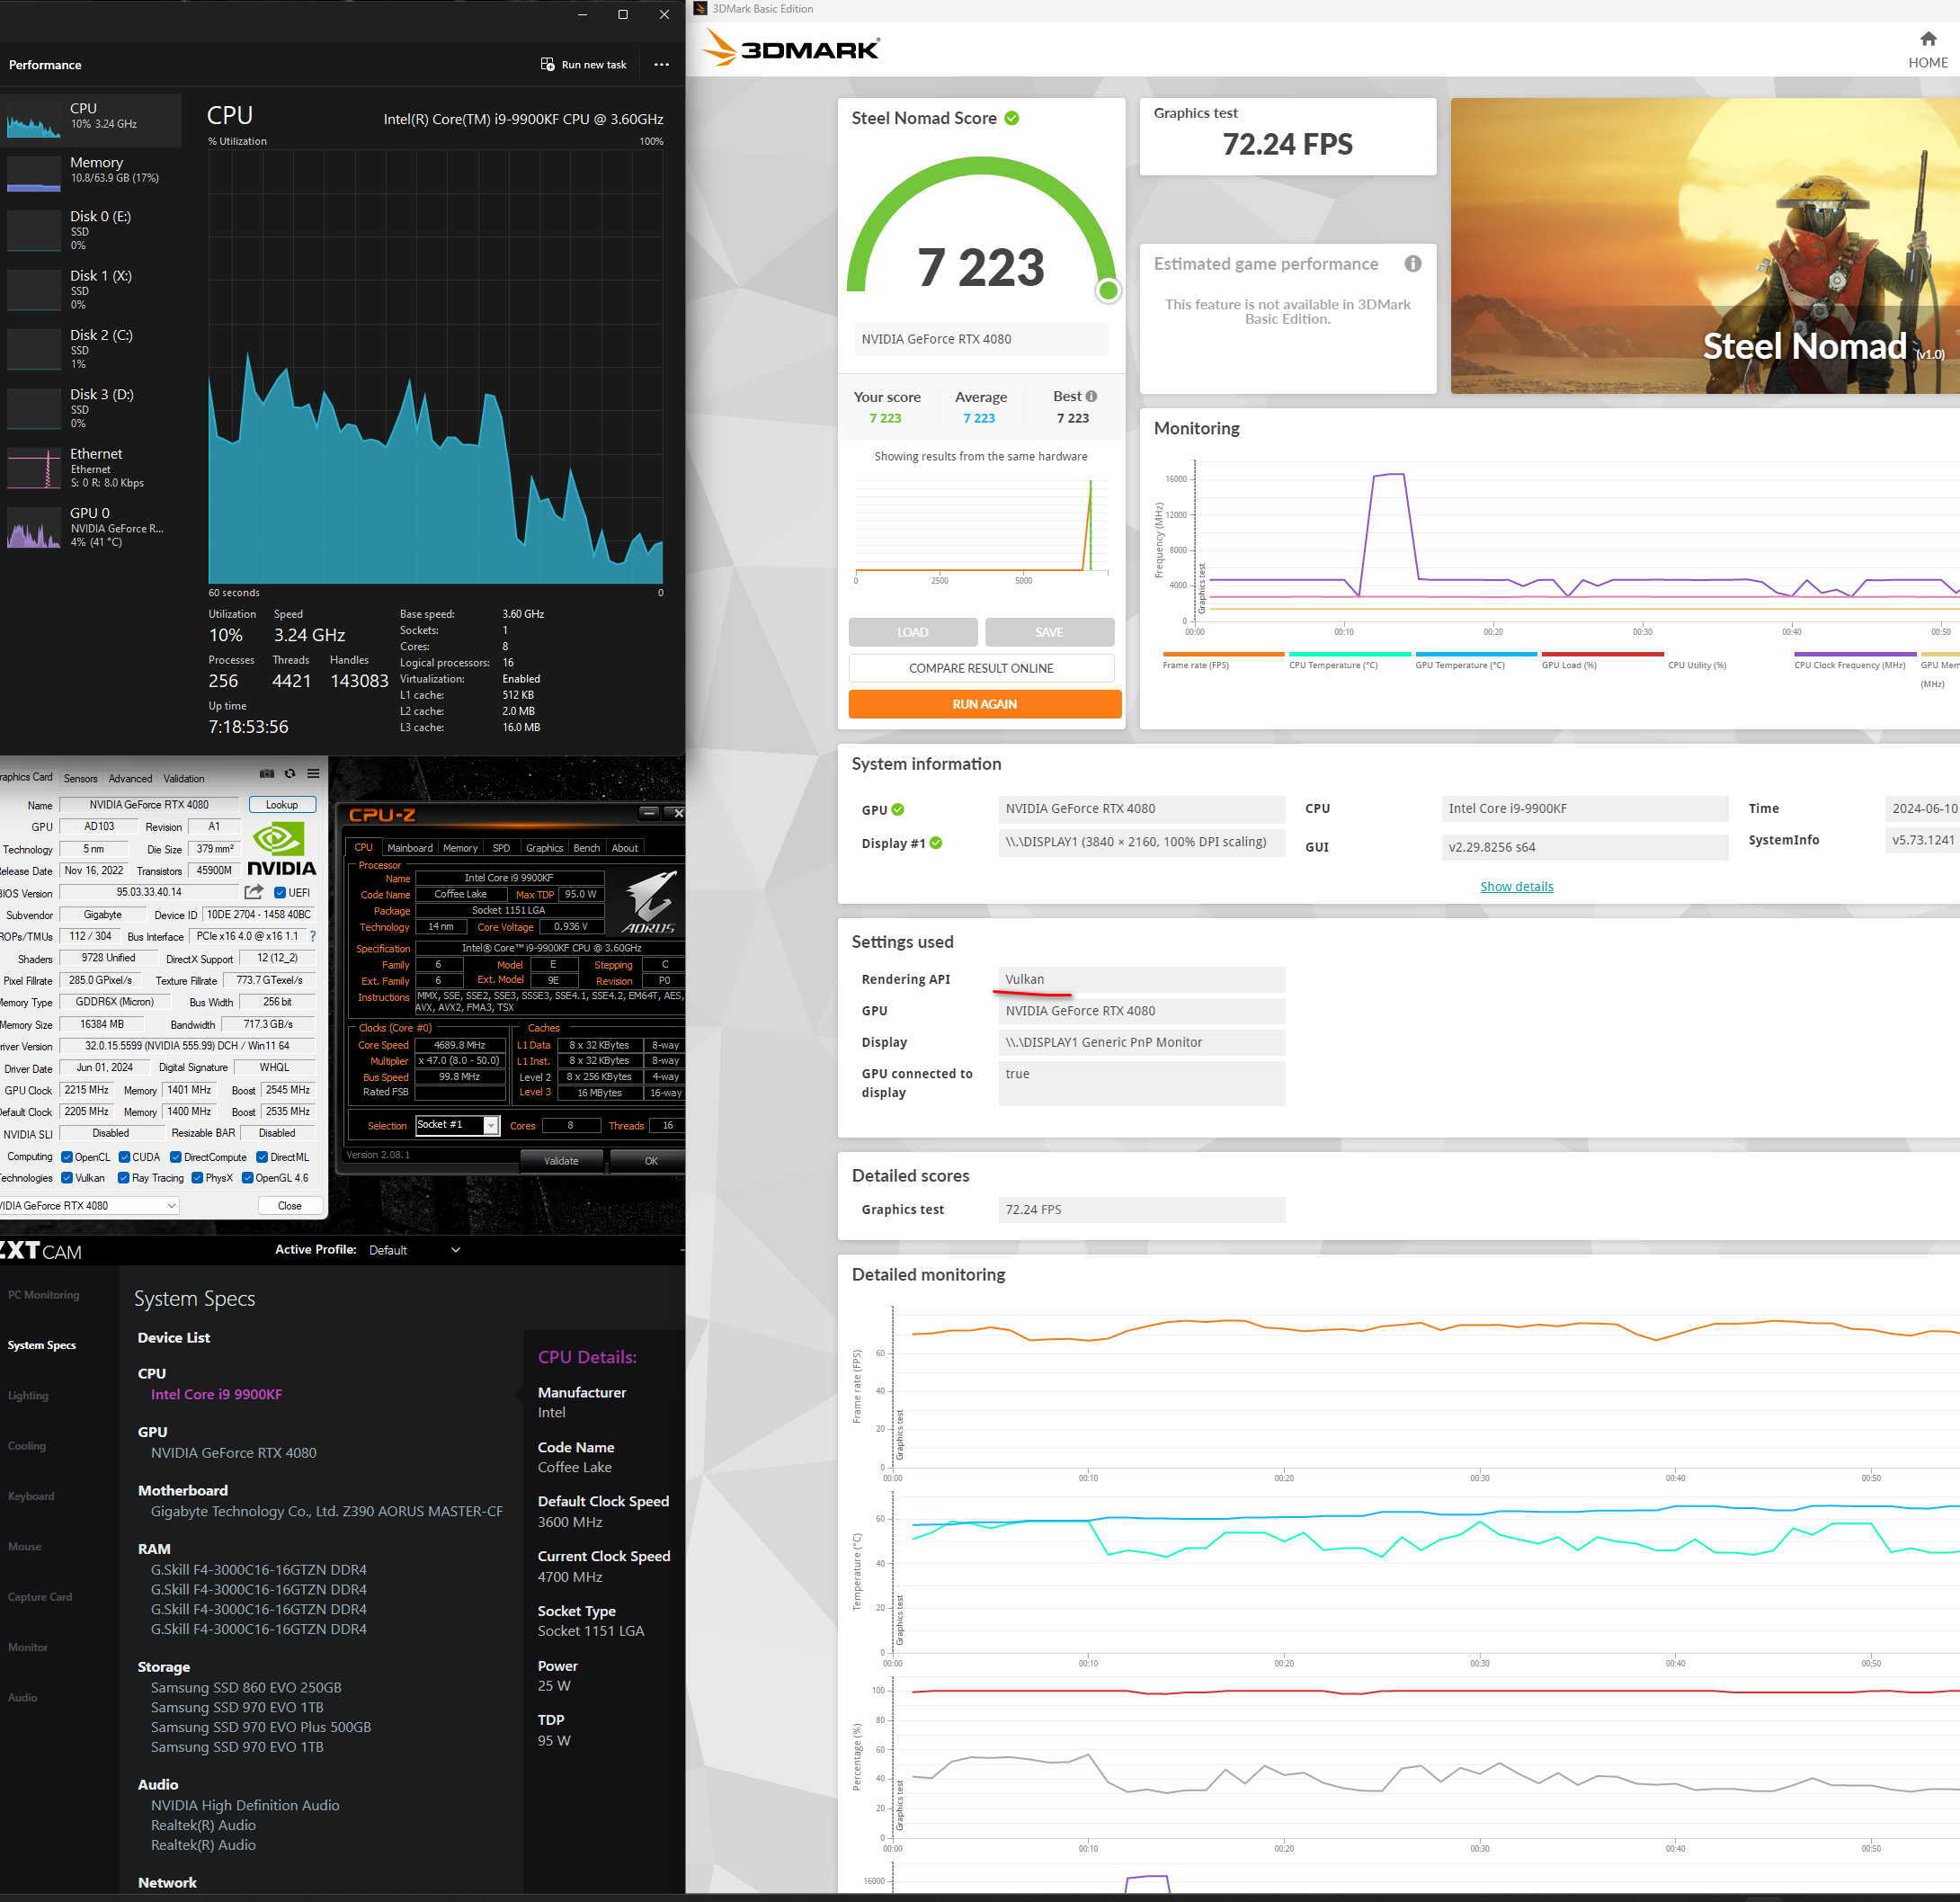Click Close button in GPU-Z
This screenshot has width=1960, height=1902.
pos(290,1206)
